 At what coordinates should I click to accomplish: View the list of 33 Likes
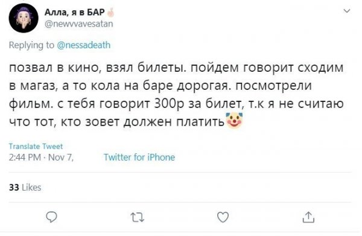[25, 187]
